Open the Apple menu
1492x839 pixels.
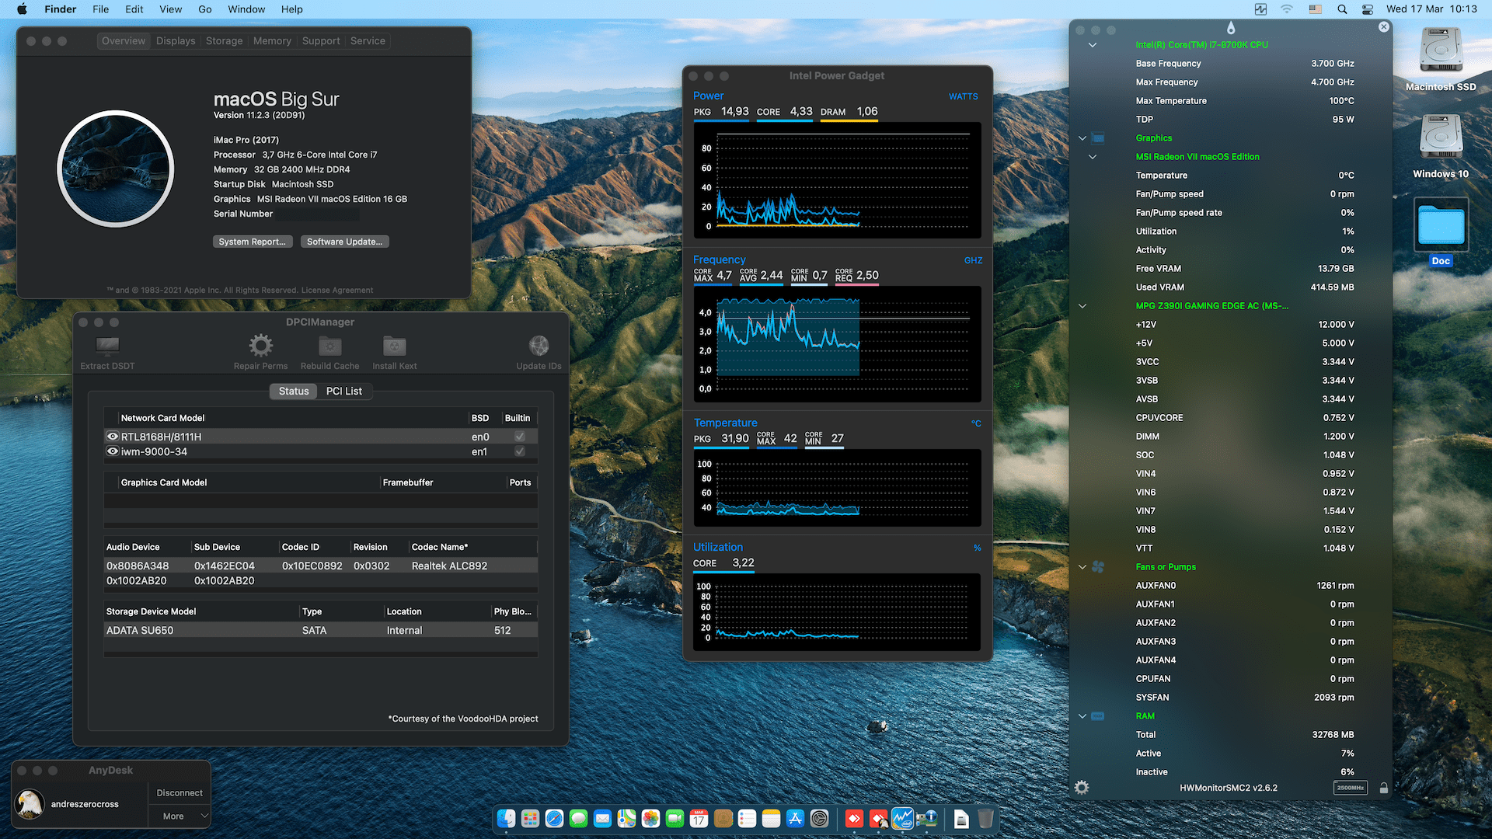[23, 9]
